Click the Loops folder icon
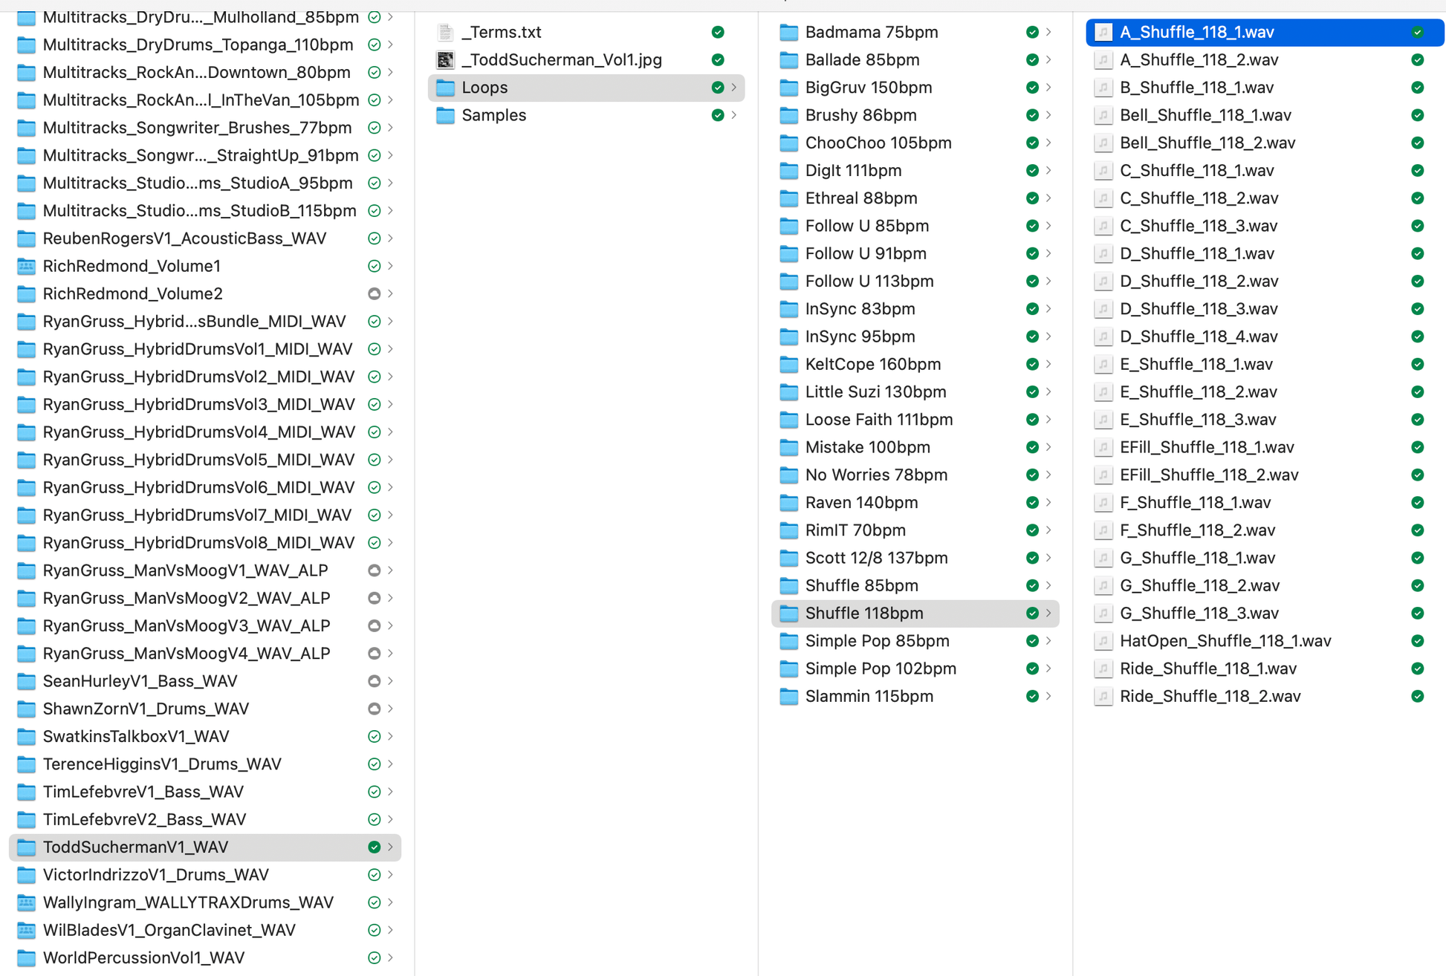1446x976 pixels. (x=445, y=88)
